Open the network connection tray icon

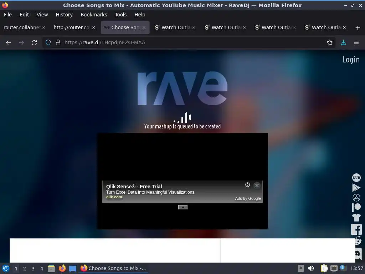pos(334,268)
